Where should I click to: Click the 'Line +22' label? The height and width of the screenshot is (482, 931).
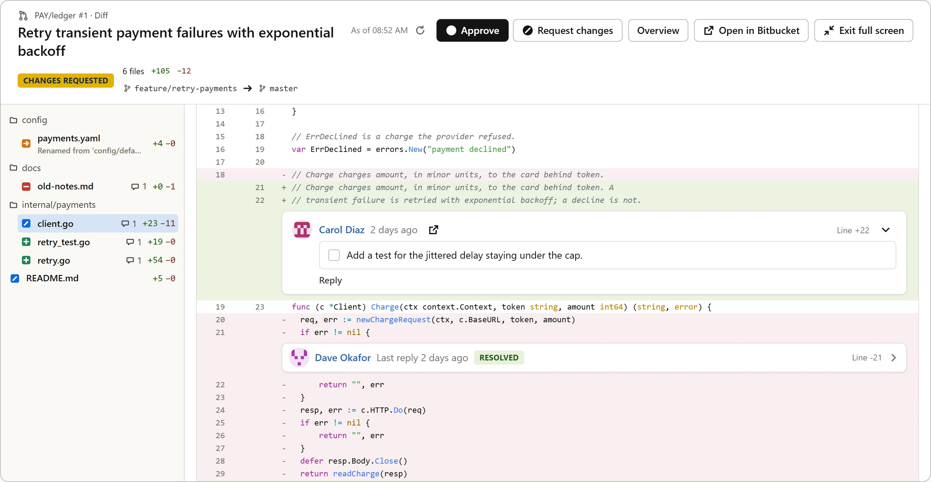click(x=853, y=230)
